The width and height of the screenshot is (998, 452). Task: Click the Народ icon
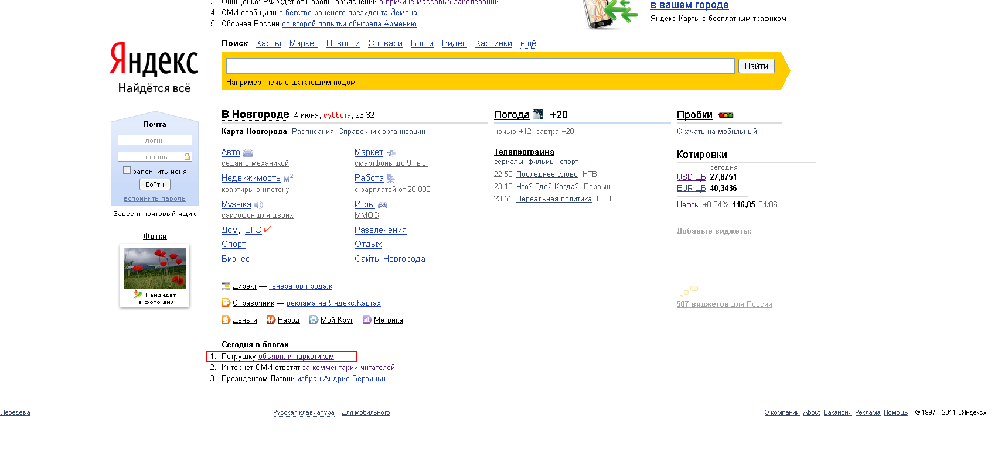[271, 320]
